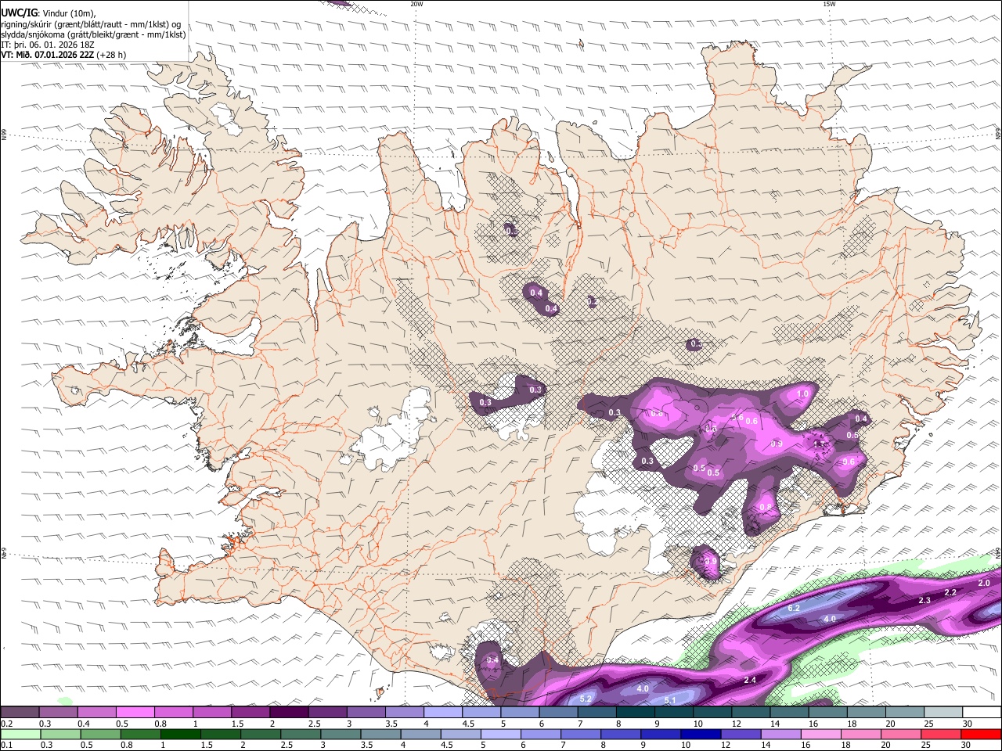
Task: Click the '2.0' value near the right edge
Action: point(984,583)
